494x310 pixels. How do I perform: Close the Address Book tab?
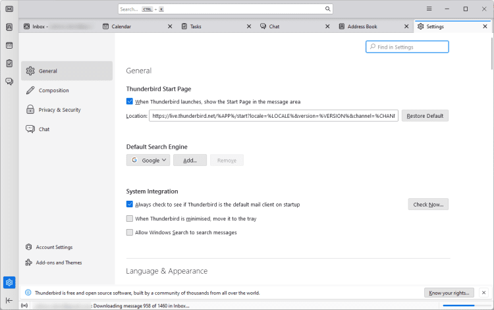(406, 26)
